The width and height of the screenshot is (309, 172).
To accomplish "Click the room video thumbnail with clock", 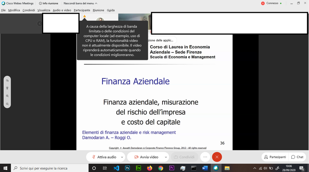I will coord(135,17).
